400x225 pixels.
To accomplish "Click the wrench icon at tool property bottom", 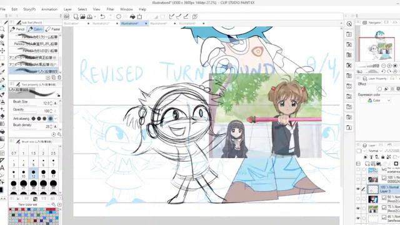I will coord(59,134).
